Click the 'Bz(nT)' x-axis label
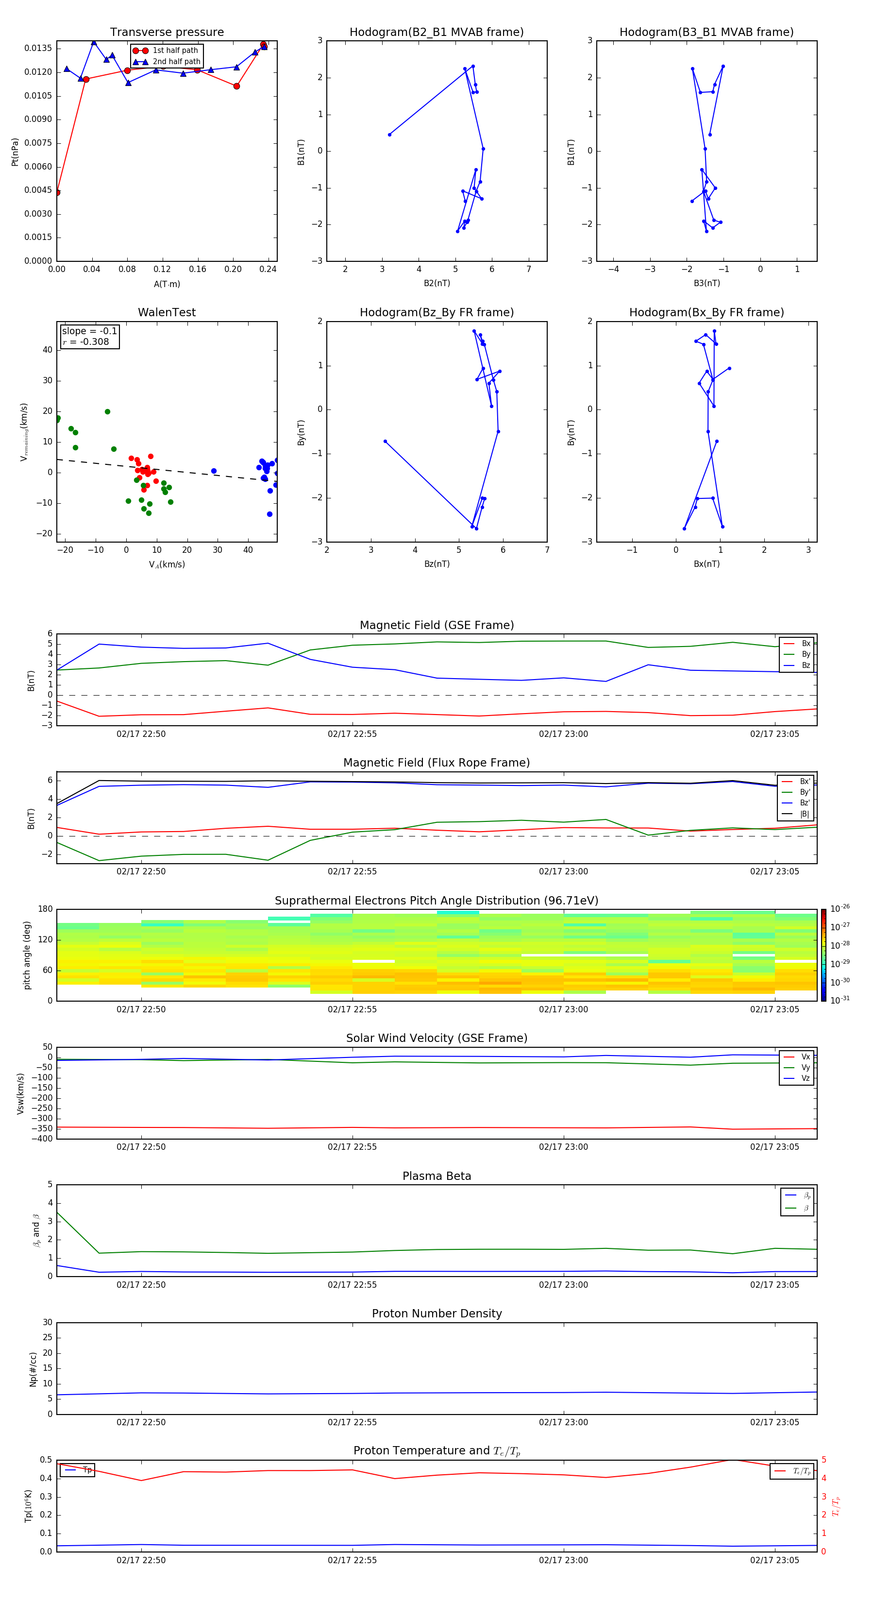Image resolution: width=874 pixels, height=1603 pixels. (437, 564)
